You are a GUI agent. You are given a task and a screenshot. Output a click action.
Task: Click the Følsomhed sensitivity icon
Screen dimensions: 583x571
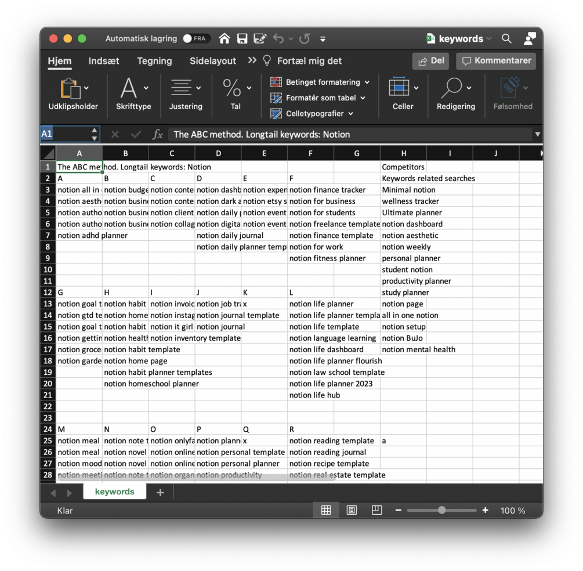tap(510, 87)
